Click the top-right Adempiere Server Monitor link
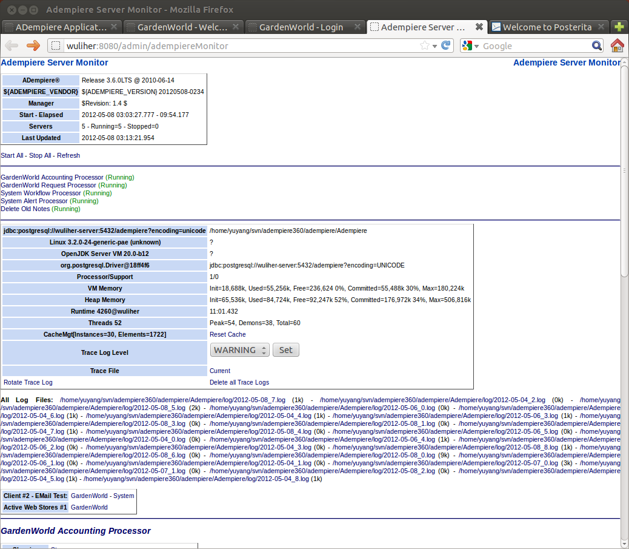 [x=567, y=62]
